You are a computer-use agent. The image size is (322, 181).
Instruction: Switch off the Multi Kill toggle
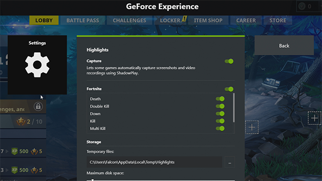(x=220, y=129)
